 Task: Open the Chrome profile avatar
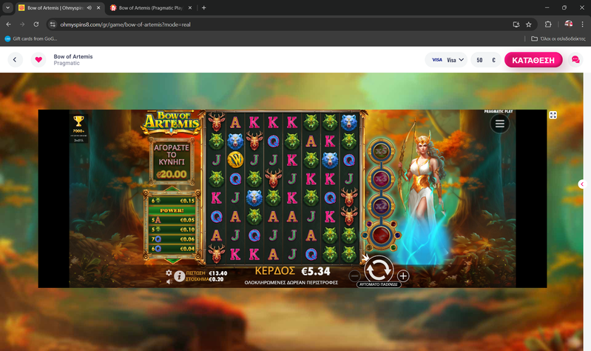click(568, 24)
